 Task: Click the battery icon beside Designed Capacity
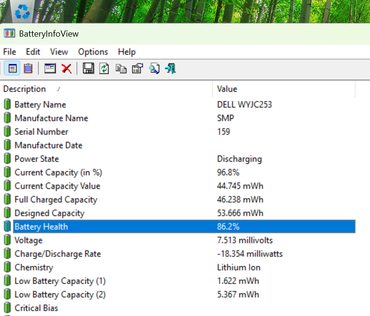[x=7, y=213]
